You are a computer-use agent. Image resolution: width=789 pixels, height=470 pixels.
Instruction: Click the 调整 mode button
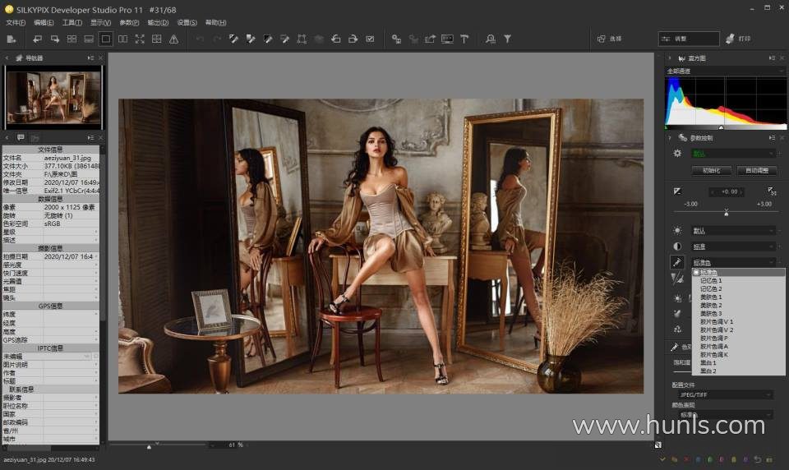[x=689, y=39]
